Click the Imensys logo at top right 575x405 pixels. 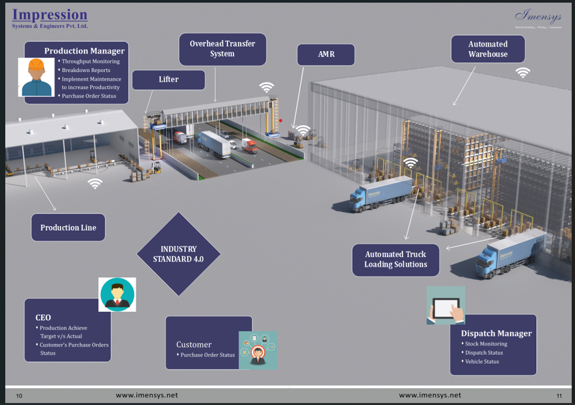click(538, 17)
